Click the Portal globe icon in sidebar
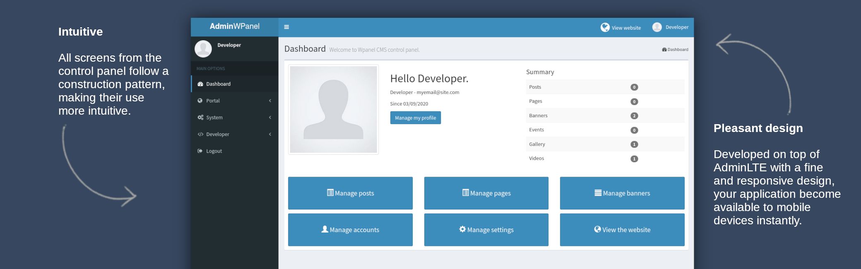The width and height of the screenshot is (861, 269). point(200,101)
